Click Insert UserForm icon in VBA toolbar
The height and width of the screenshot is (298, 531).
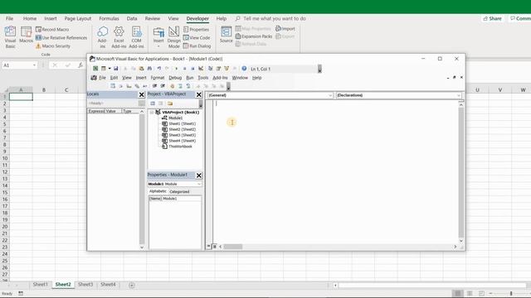[103, 69]
